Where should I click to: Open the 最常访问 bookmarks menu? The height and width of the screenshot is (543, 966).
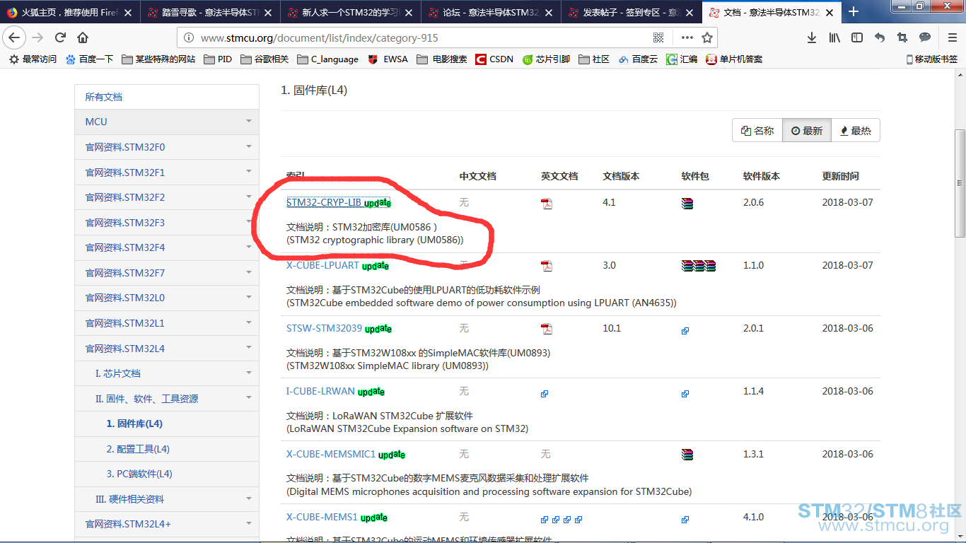click(33, 59)
